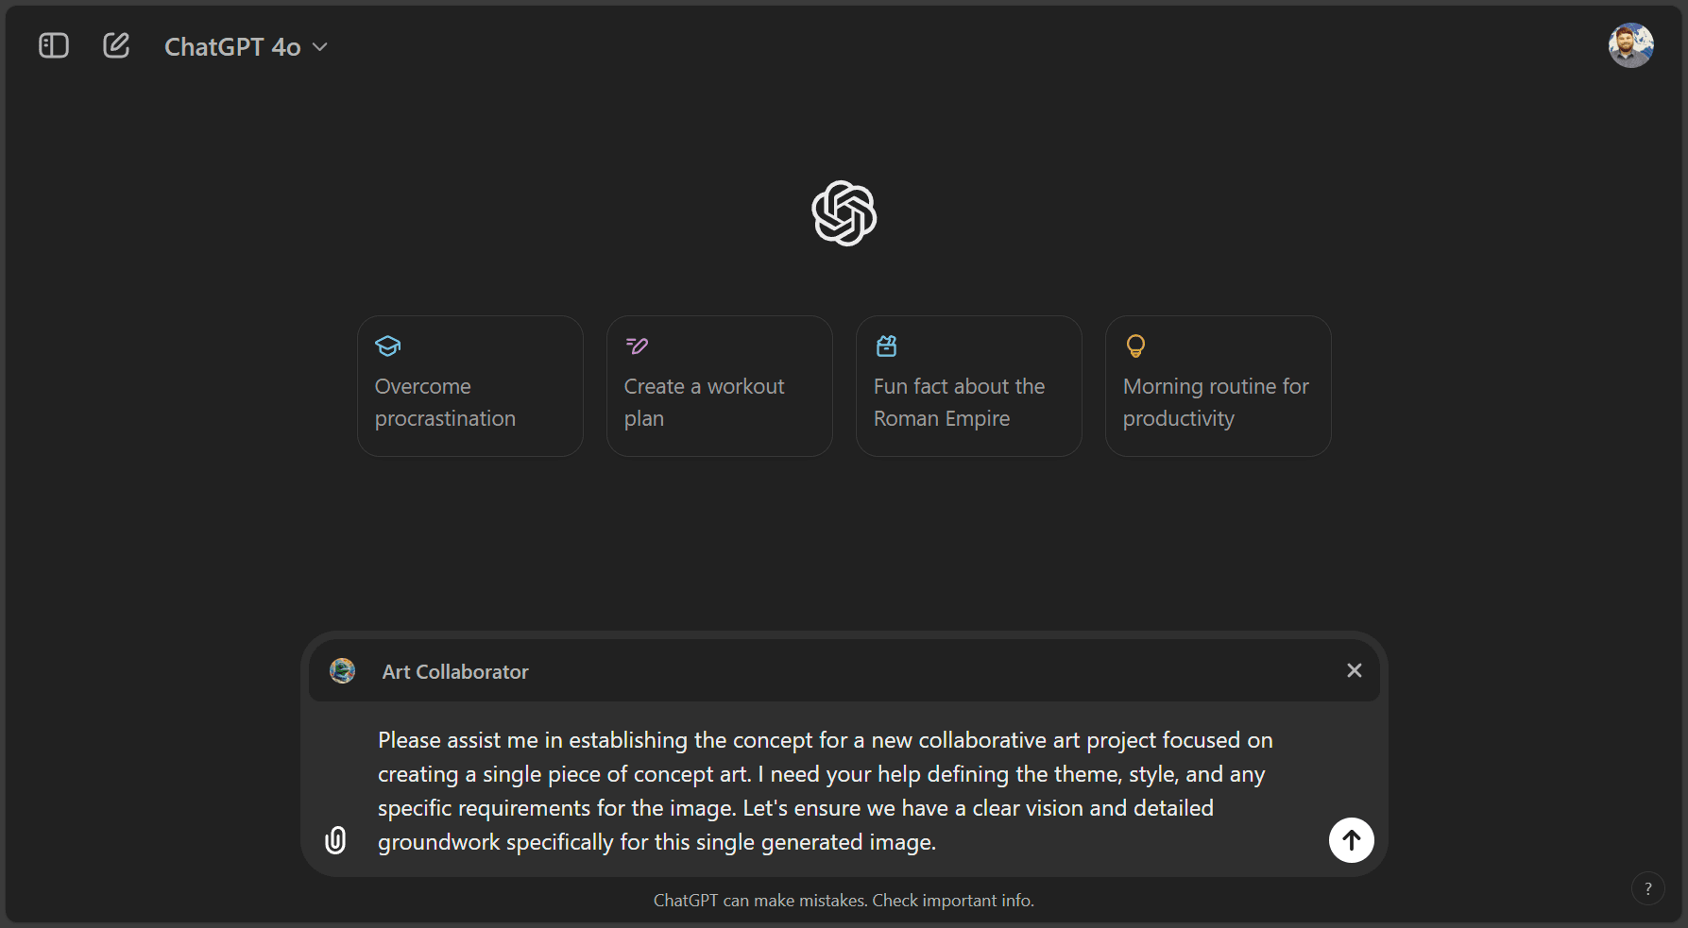Send the message with the arrow button
Image resolution: width=1688 pixels, height=928 pixels.
pos(1351,839)
